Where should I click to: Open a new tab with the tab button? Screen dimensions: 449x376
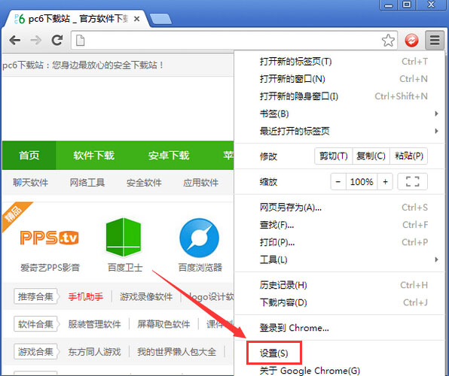[160, 19]
